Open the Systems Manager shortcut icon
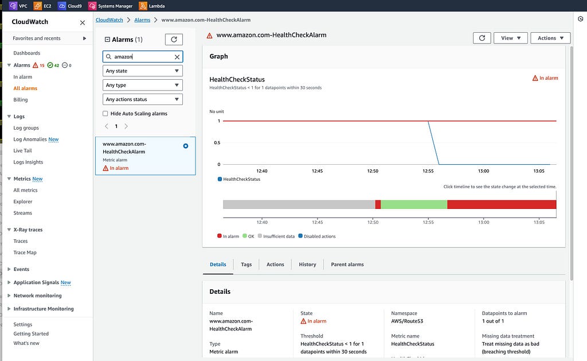Viewport: 587px width, 361px height. 92,6
